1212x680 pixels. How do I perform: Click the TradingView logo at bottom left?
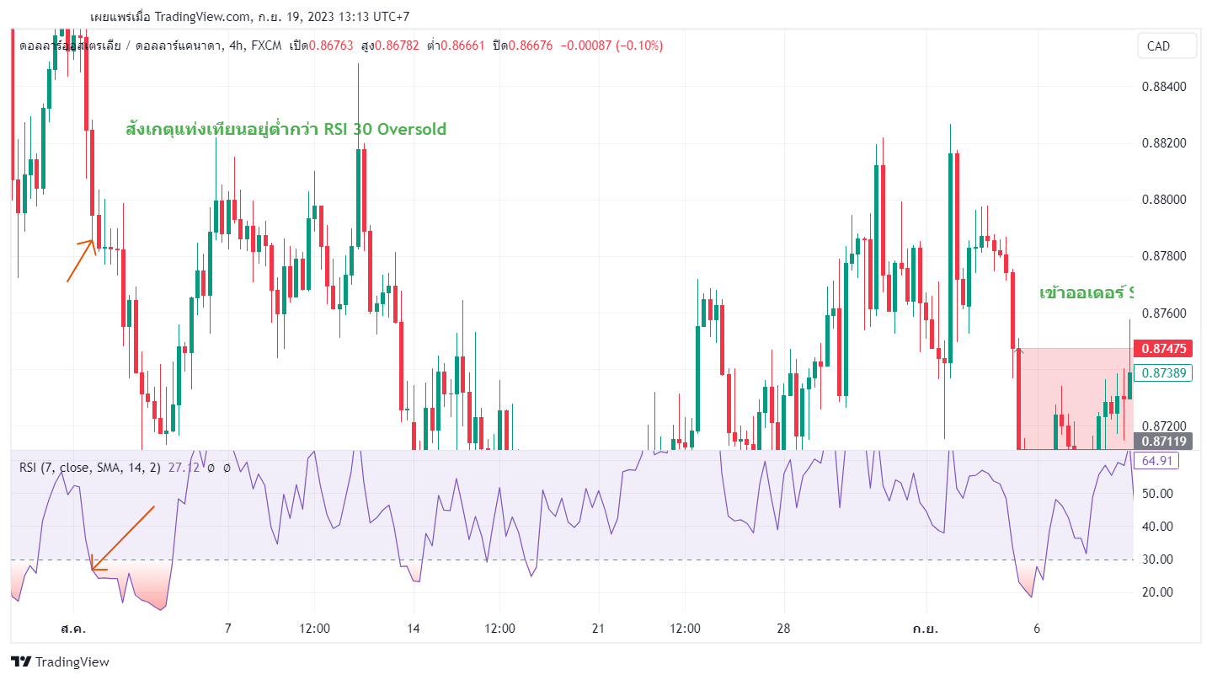point(60,661)
